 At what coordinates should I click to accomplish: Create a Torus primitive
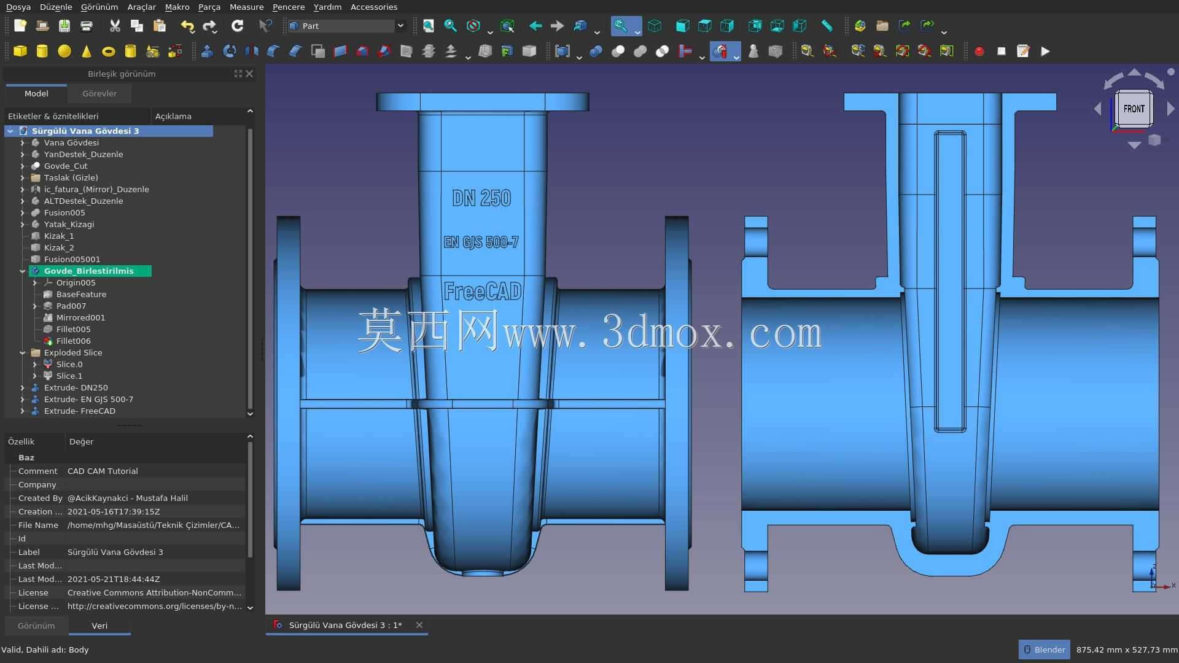(109, 52)
